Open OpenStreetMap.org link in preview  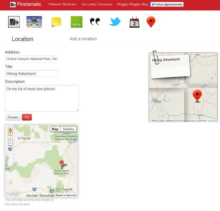point(191,121)
